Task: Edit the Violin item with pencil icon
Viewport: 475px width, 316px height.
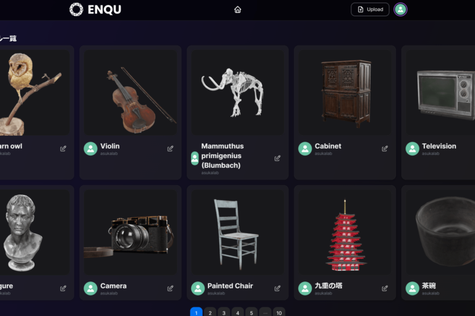Action: pos(170,149)
